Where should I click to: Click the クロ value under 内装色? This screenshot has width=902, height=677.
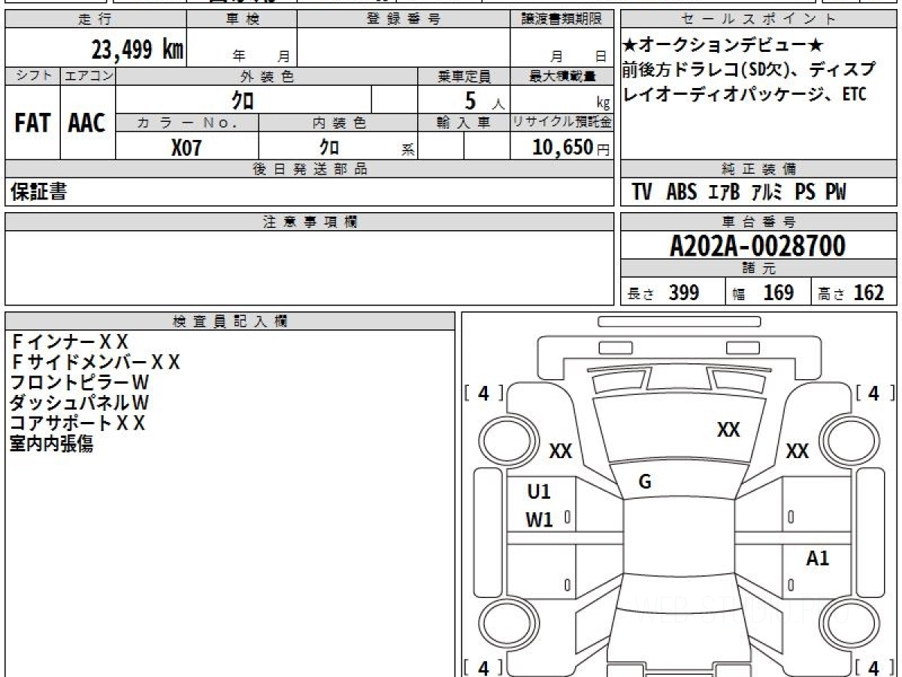point(329,147)
